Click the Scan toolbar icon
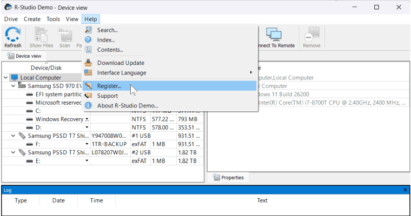Viewport: 411px width, 216px height. coord(64,35)
